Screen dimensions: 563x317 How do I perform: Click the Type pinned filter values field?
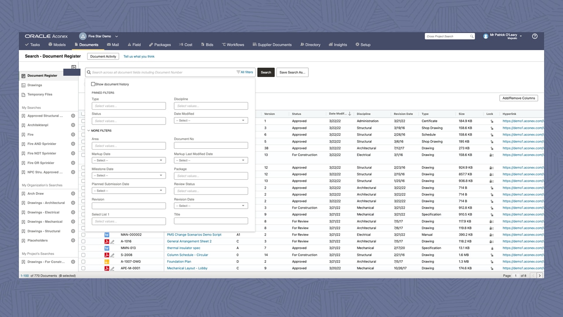(x=129, y=106)
